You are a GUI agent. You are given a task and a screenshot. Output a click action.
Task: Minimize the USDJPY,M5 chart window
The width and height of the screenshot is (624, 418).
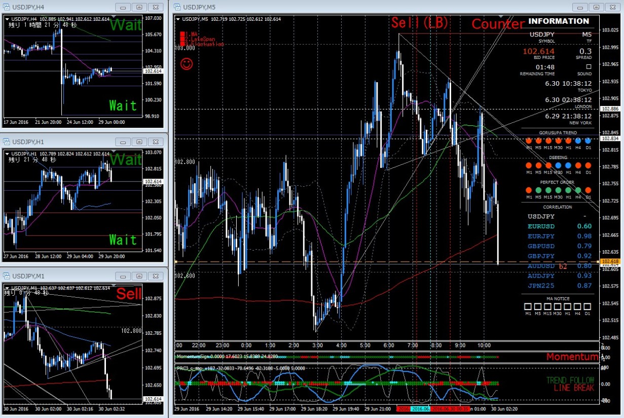coord(580,7)
